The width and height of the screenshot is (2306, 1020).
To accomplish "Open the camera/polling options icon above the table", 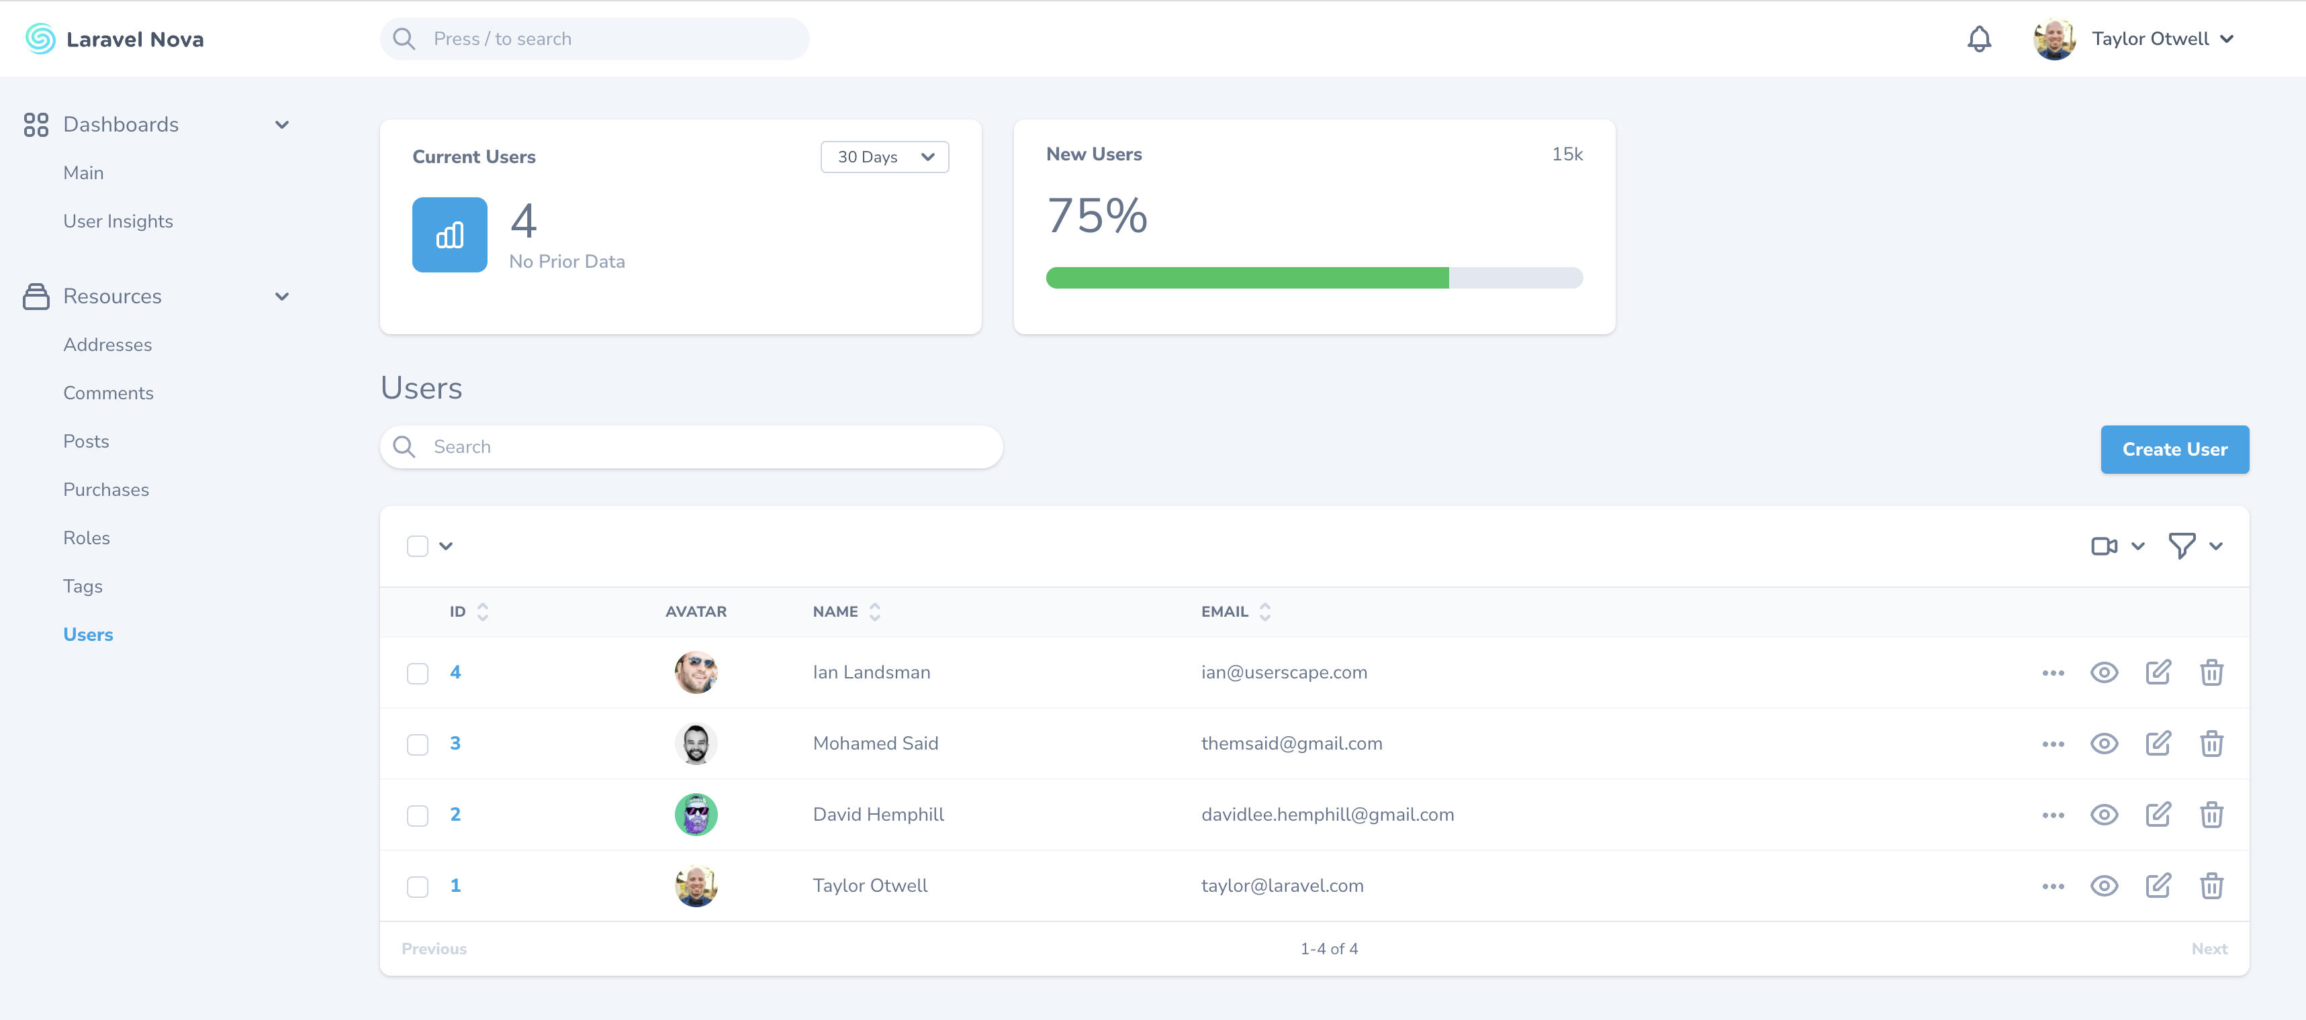I will click(x=2104, y=545).
